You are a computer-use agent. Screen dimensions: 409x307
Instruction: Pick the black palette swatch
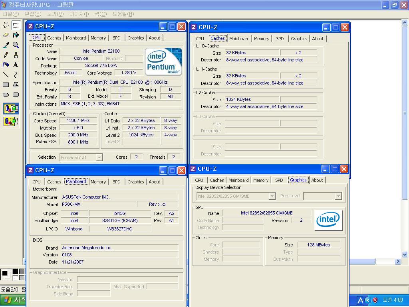click(16, 272)
